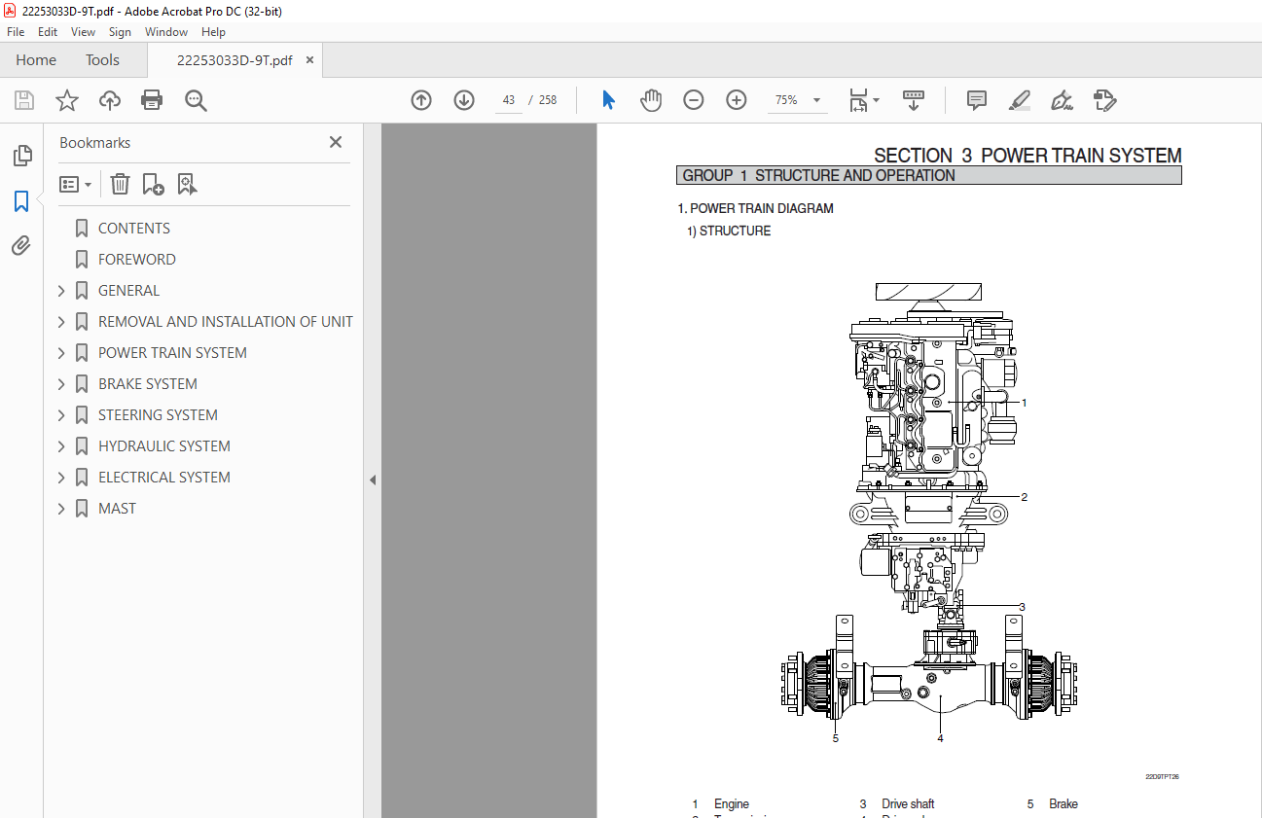This screenshot has height=818, width=1262.
Task: Add a new bookmark
Action: tap(153, 184)
